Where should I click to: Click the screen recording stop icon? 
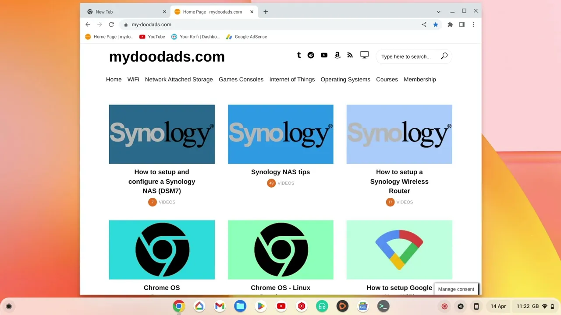[x=444, y=306]
